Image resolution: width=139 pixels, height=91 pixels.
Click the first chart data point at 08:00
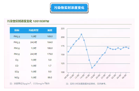68,52
